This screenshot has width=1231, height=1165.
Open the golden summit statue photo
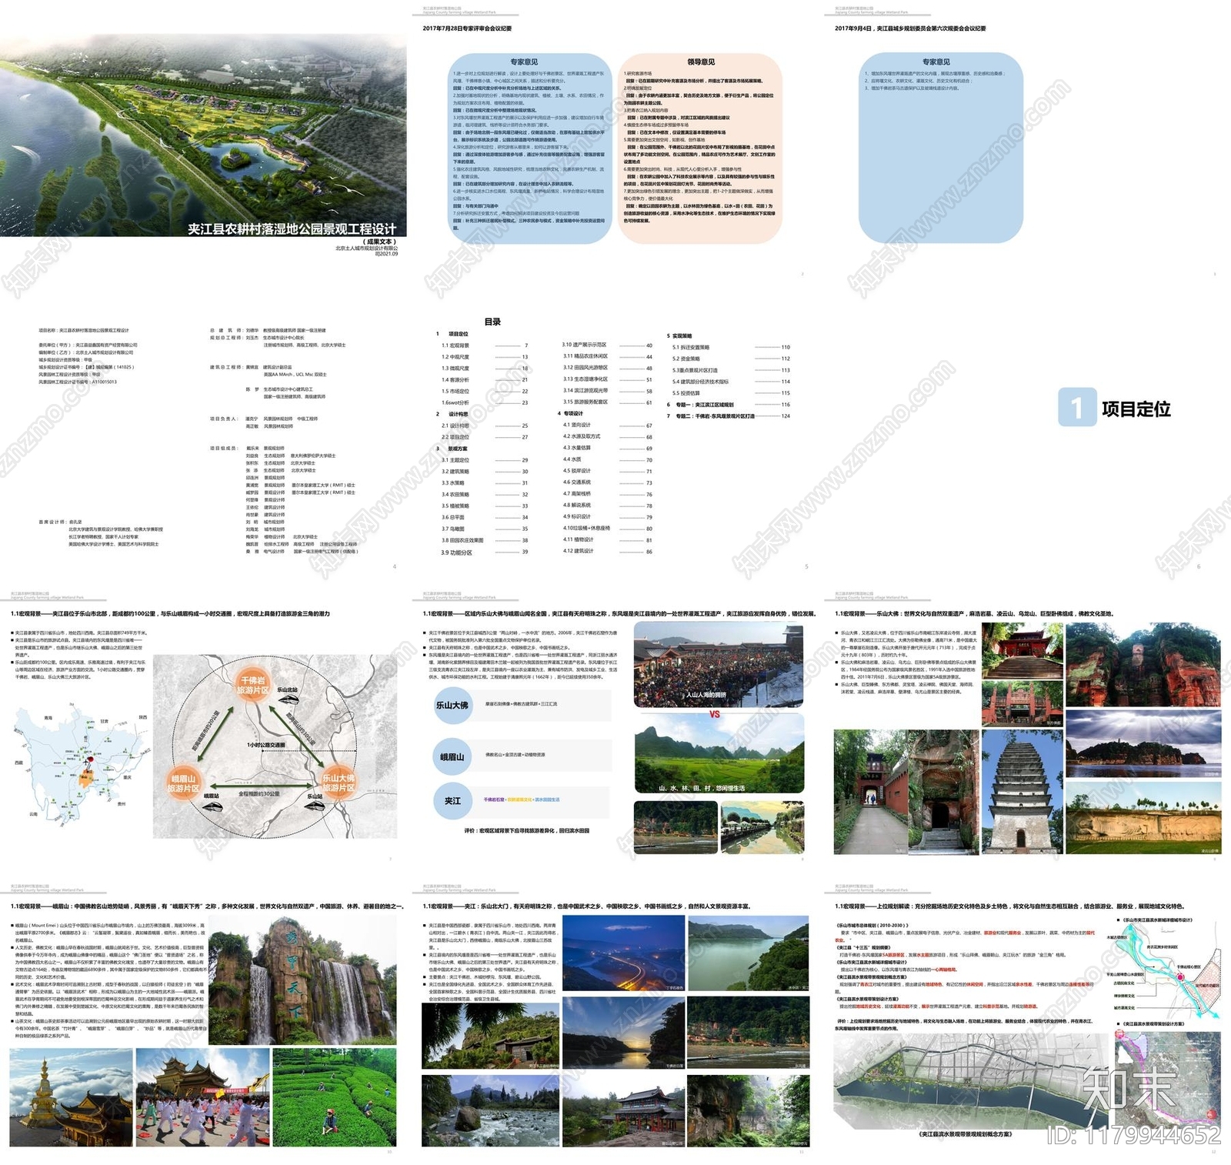click(x=71, y=1098)
